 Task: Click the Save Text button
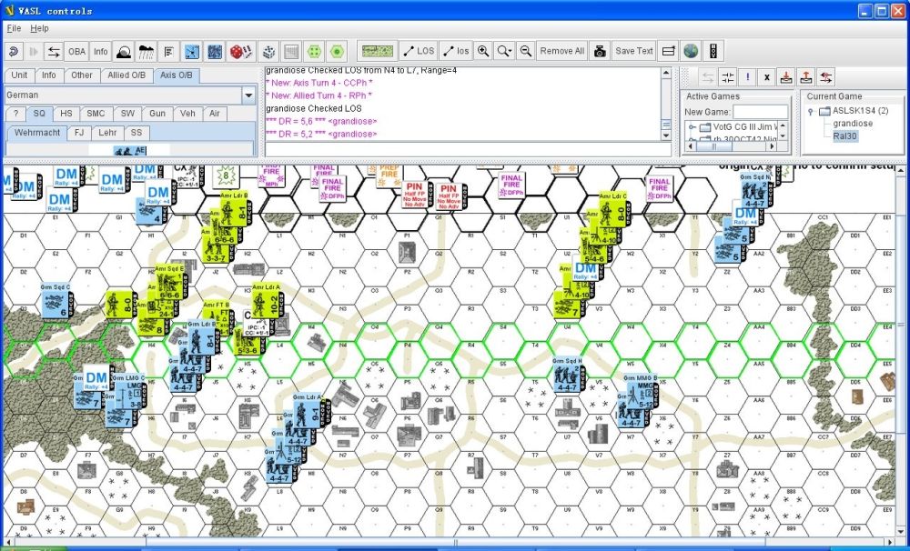pyautogui.click(x=634, y=51)
